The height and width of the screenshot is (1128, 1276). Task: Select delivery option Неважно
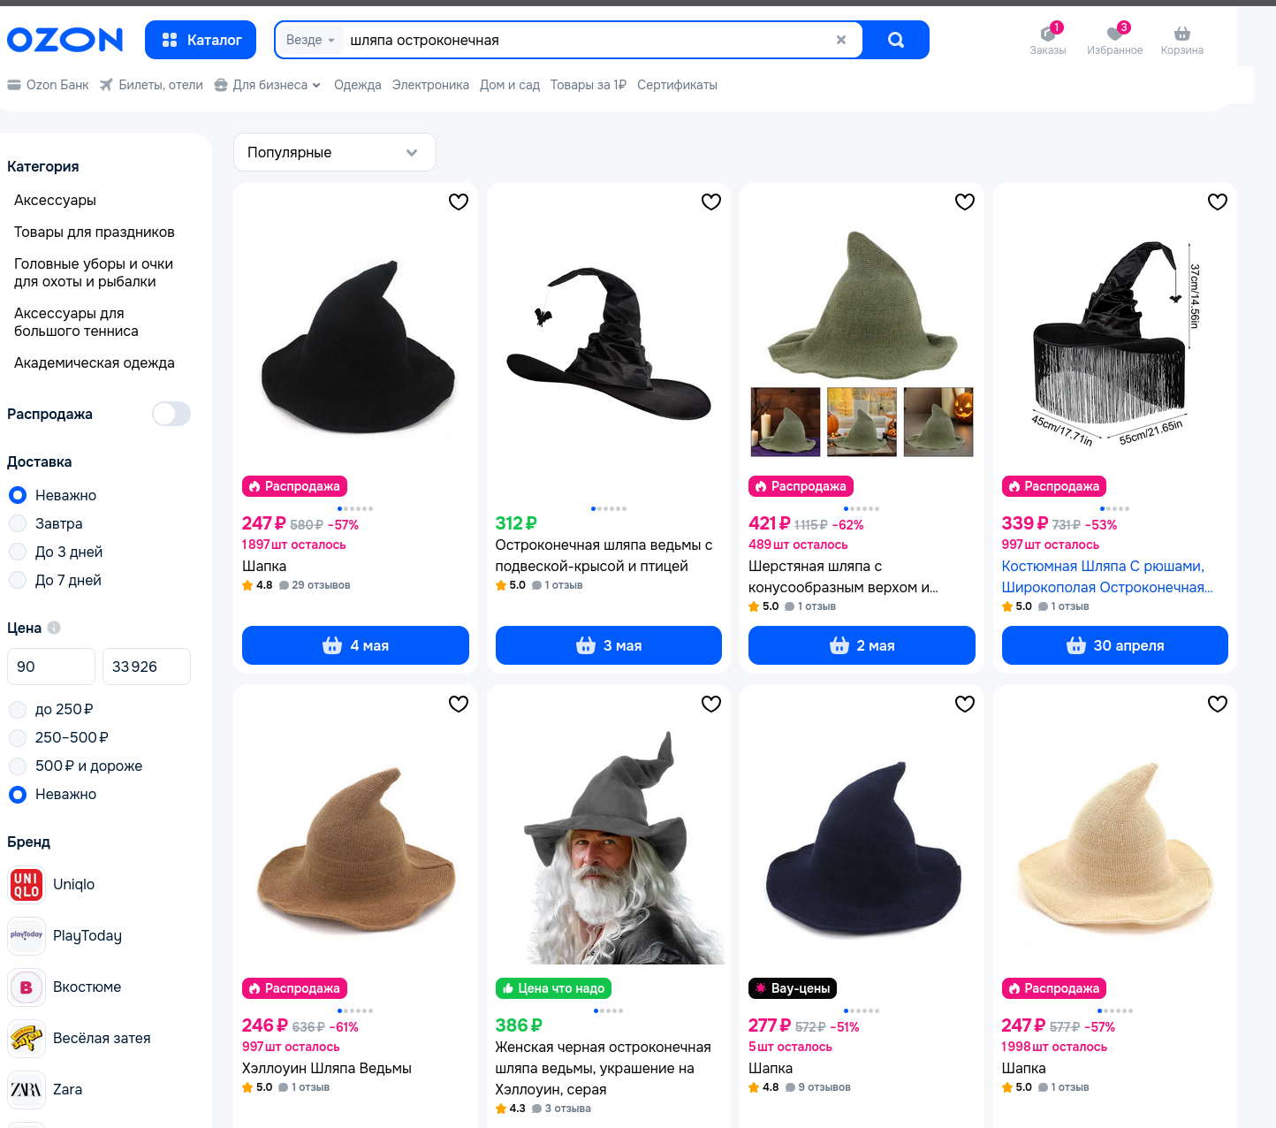point(18,495)
